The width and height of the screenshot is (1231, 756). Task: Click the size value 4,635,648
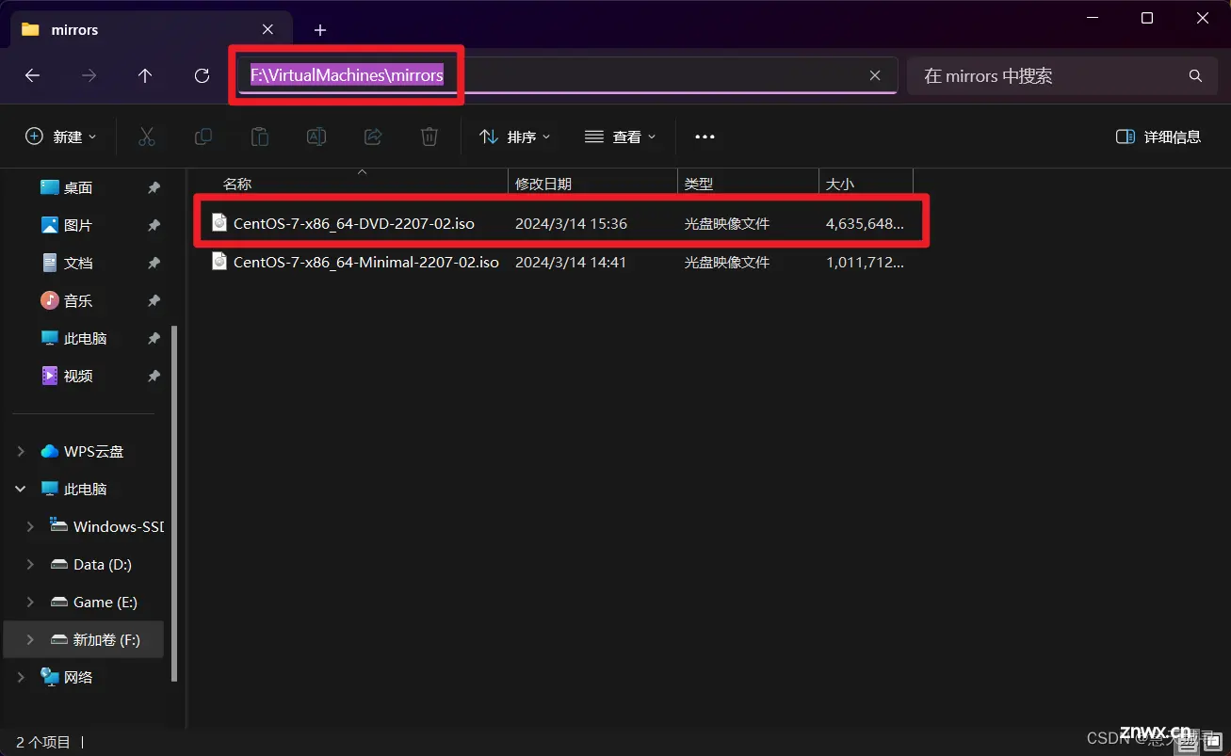pos(865,223)
